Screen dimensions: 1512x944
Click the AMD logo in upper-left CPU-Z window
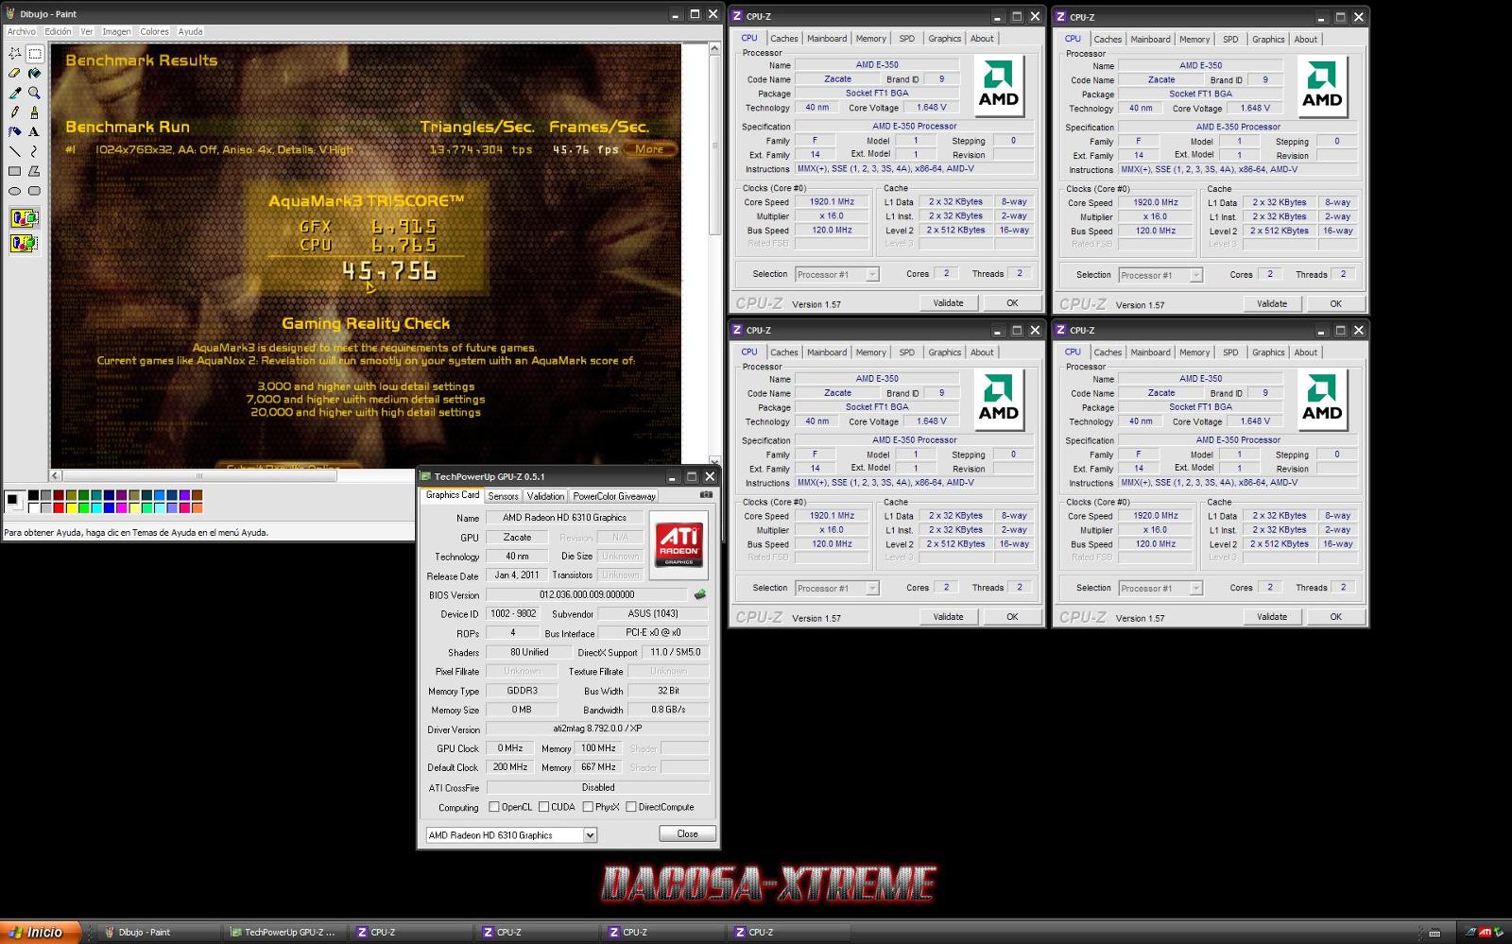[999, 86]
